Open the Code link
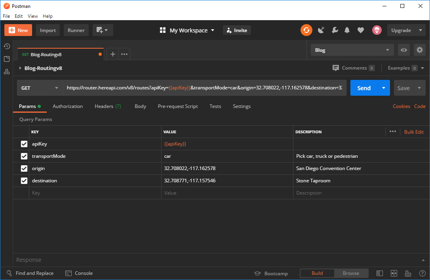The width and height of the screenshot is (430, 280). [420, 106]
